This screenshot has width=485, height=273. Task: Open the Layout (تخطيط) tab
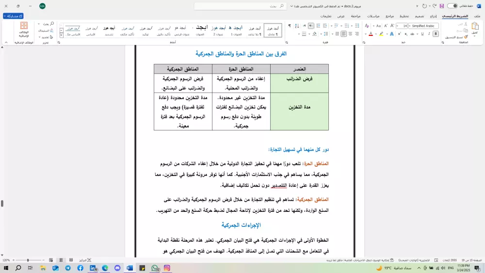pyautogui.click(x=404, y=16)
